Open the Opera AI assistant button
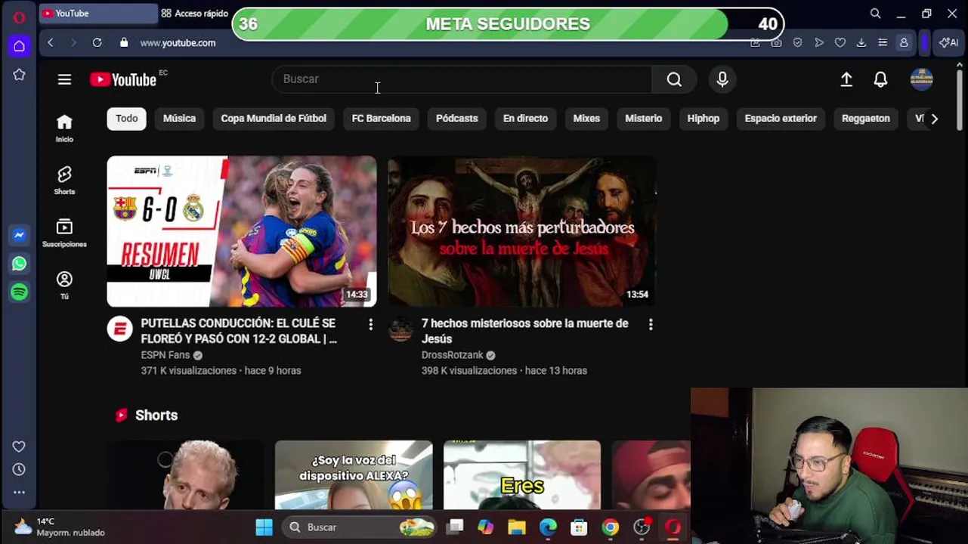 point(948,43)
